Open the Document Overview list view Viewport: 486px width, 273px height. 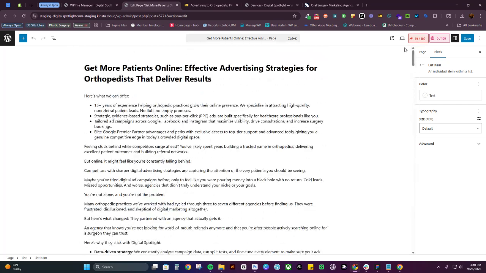(x=54, y=38)
